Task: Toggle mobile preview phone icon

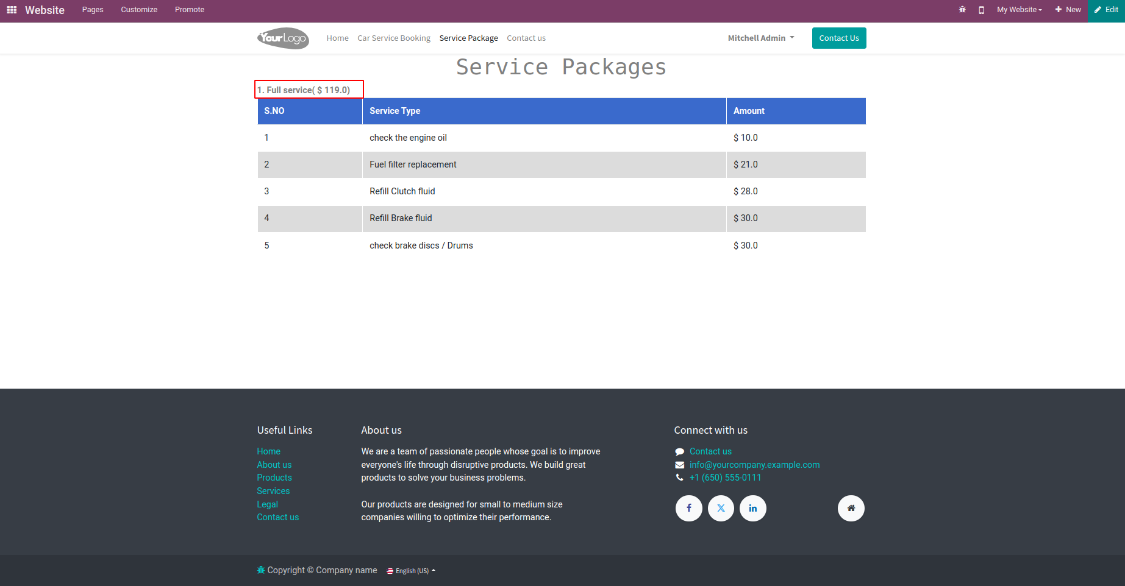Action: [x=981, y=10]
